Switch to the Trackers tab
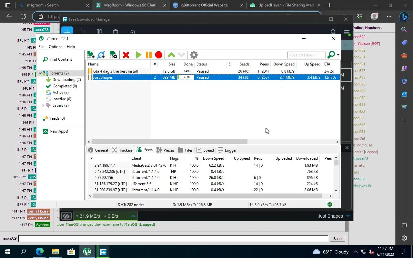 [122, 150]
